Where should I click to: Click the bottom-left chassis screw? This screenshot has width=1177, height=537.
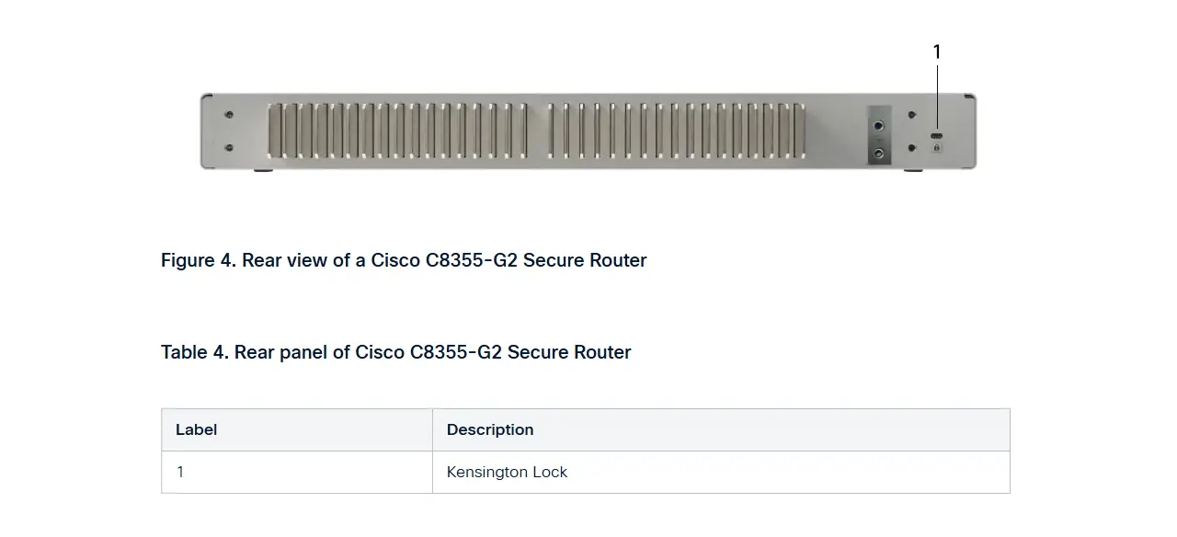point(229,147)
